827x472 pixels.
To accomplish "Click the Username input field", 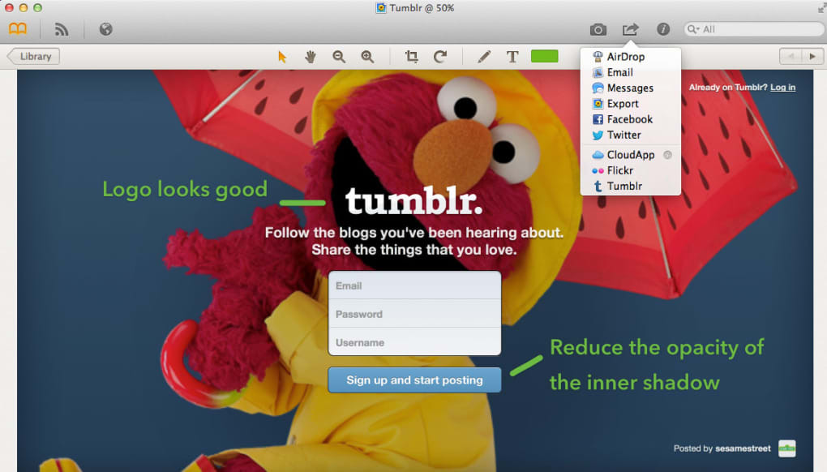I will (414, 342).
